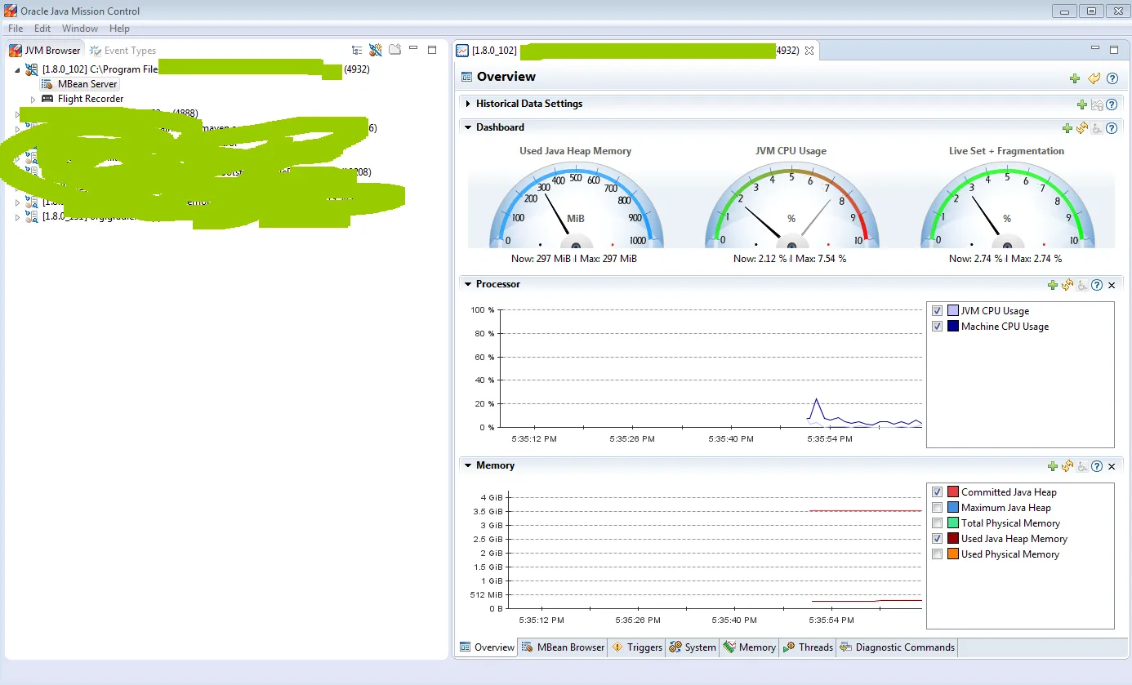Toggle accessibility mode for the Processor chart

pyautogui.click(x=1082, y=285)
